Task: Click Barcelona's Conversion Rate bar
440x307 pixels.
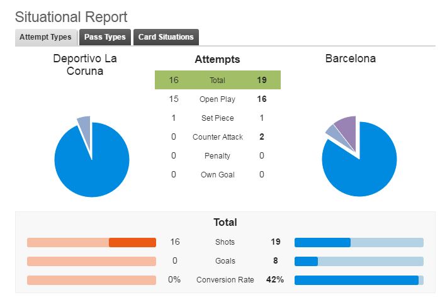Action: [356, 280]
